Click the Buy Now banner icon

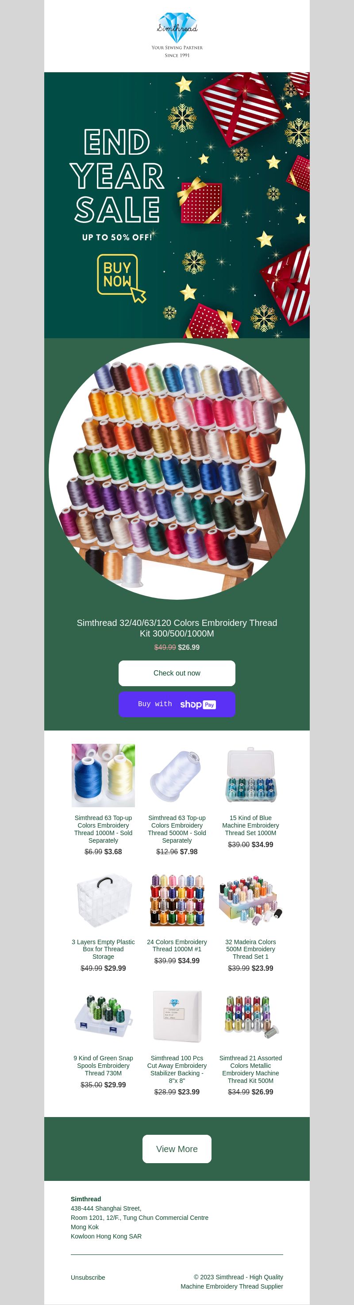[120, 277]
